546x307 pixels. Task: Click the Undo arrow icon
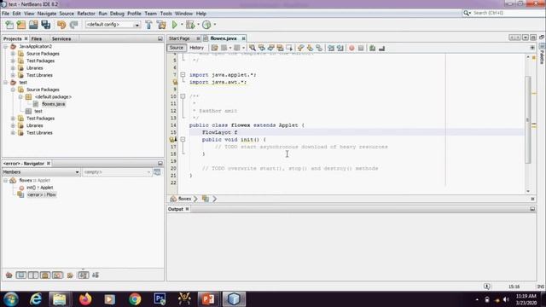pyautogui.click(x=61, y=25)
